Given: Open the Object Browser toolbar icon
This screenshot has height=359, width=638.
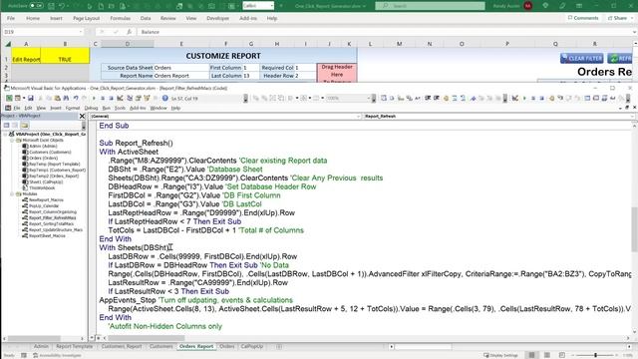Looking at the screenshot, I should tap(147, 98).
